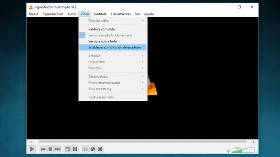
Task: Toggle fullscreen video icon in toolbar
Action: click(68, 149)
